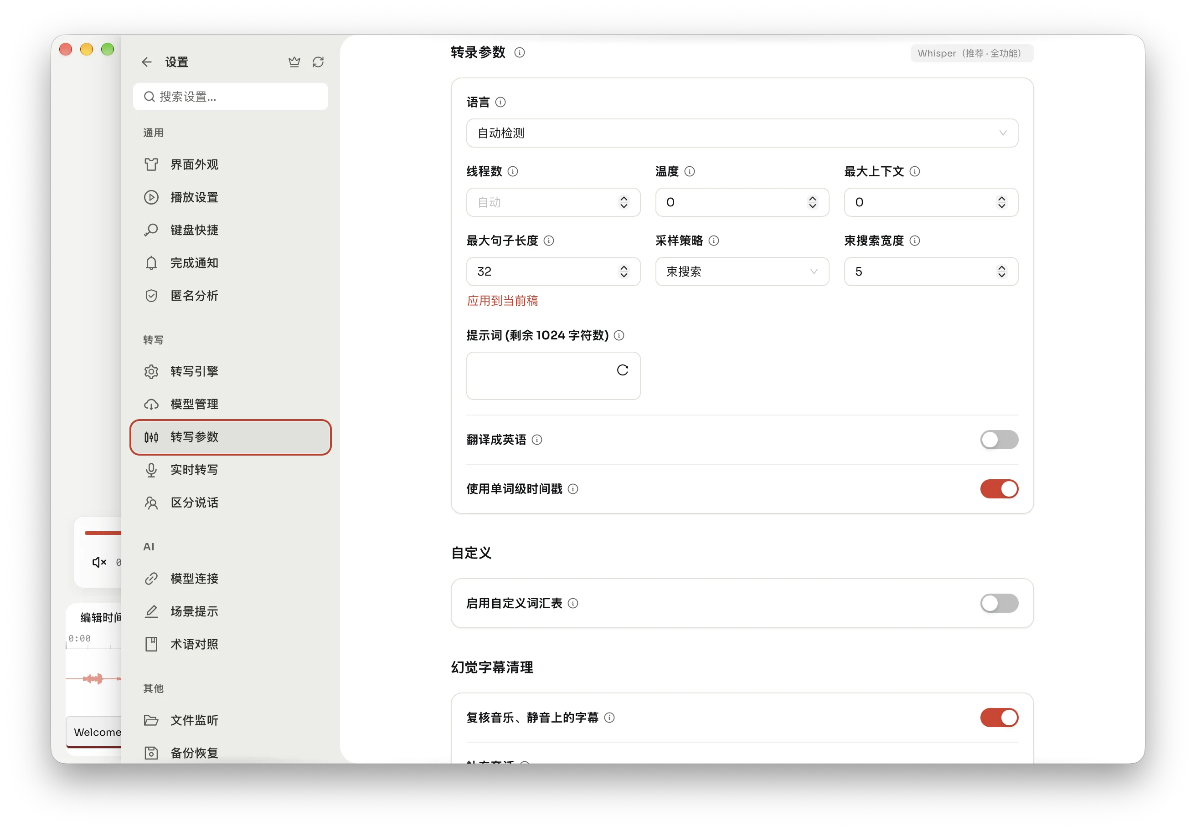Click the muted speaker icon
This screenshot has width=1196, height=831.
pos(99,562)
